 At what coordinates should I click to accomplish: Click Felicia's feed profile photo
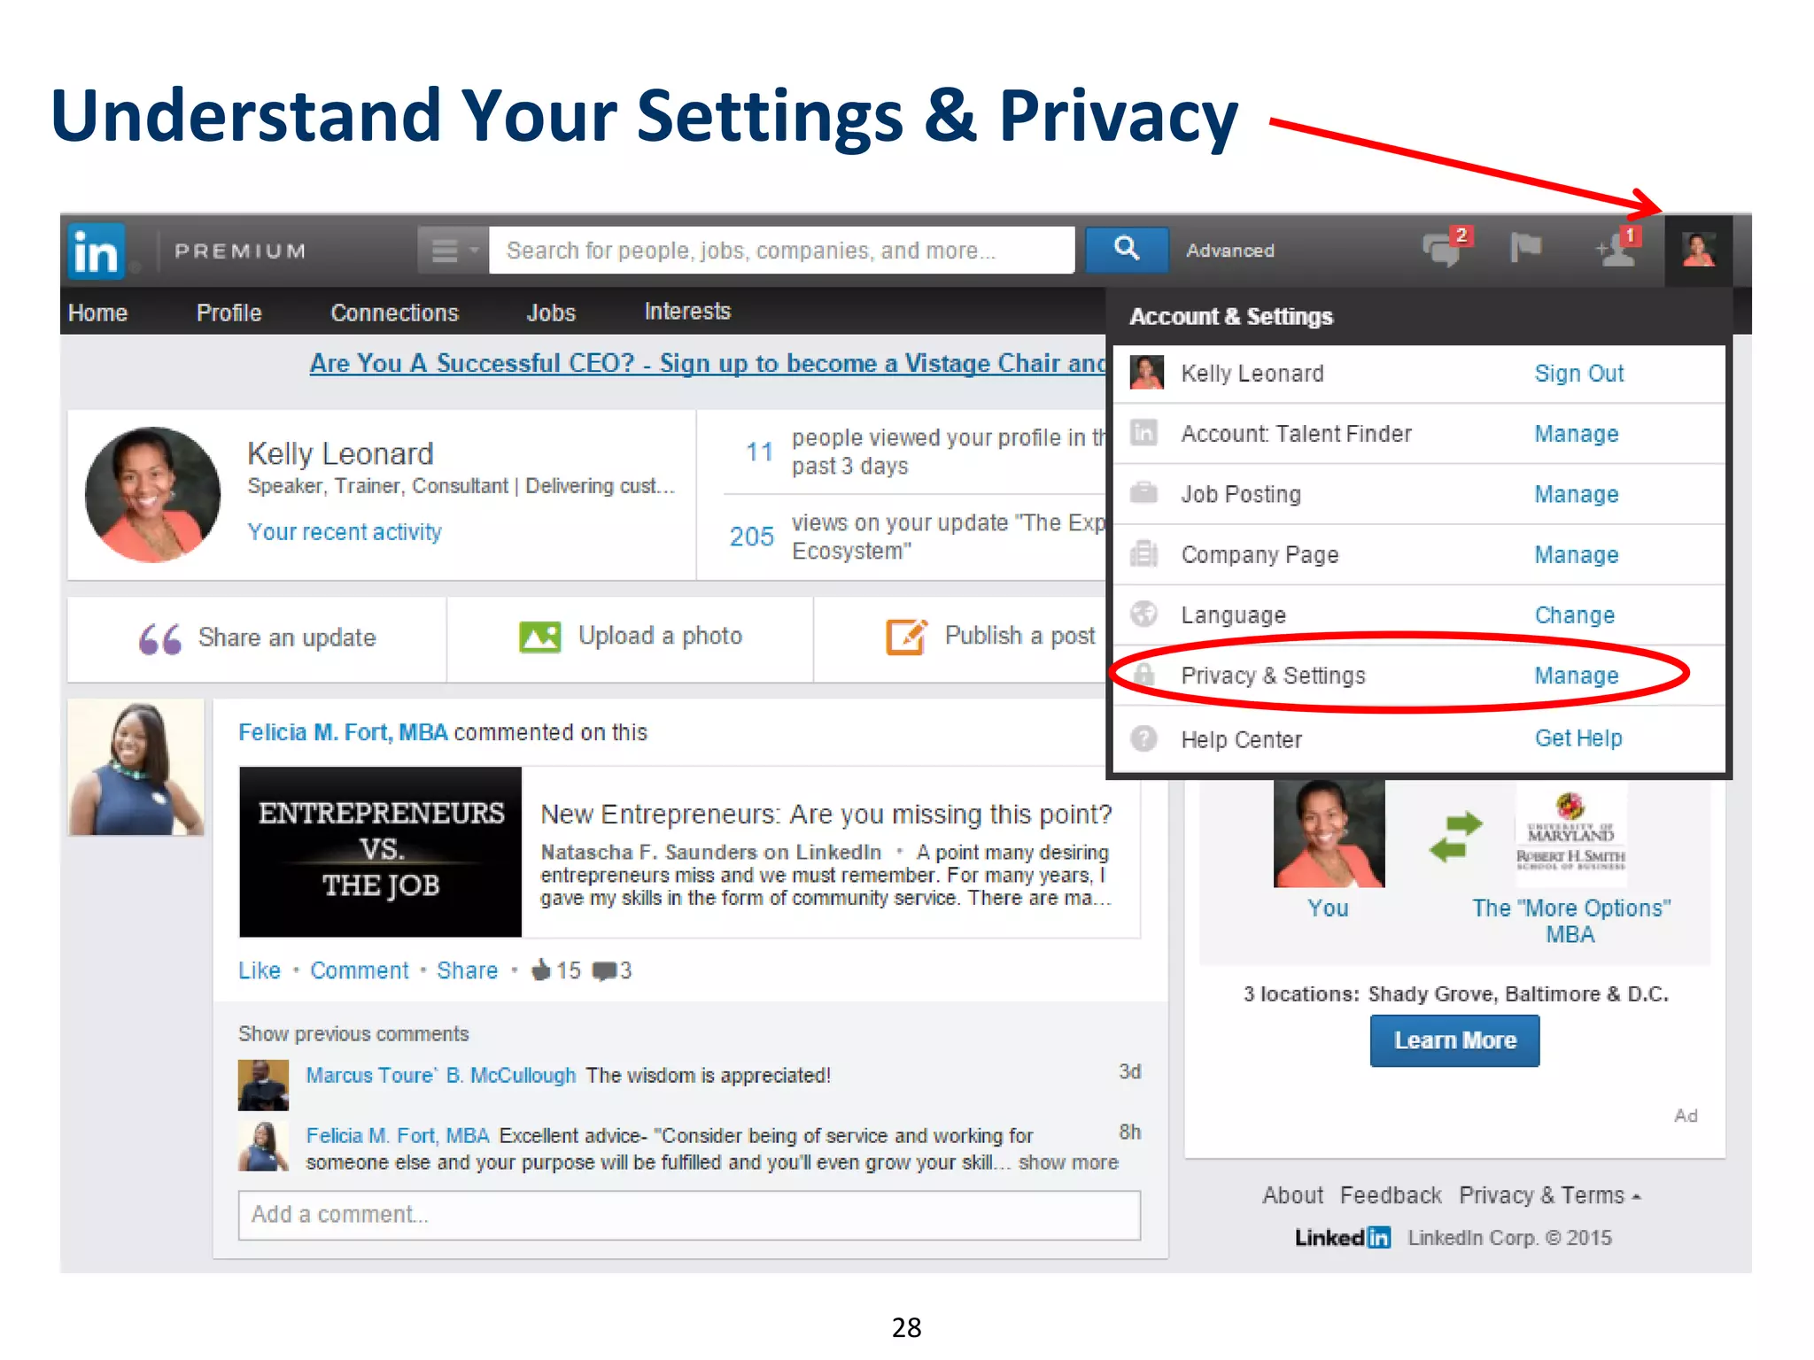click(x=136, y=768)
